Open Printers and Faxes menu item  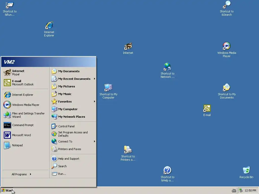click(73, 149)
